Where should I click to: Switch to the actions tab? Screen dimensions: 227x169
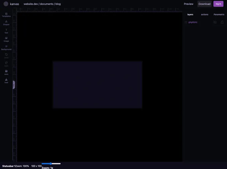tap(205, 15)
